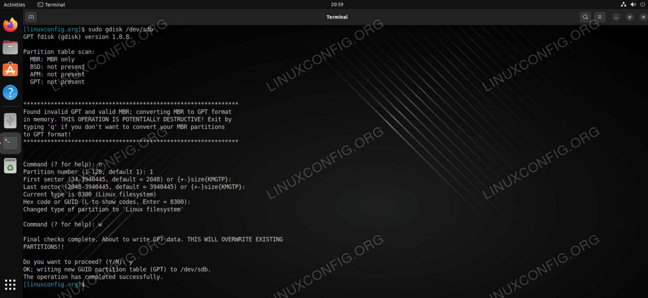648x298 pixels.
Task: Click 'GPT fdisk (gdisk) version 1.0.8' line
Action: 77,37
